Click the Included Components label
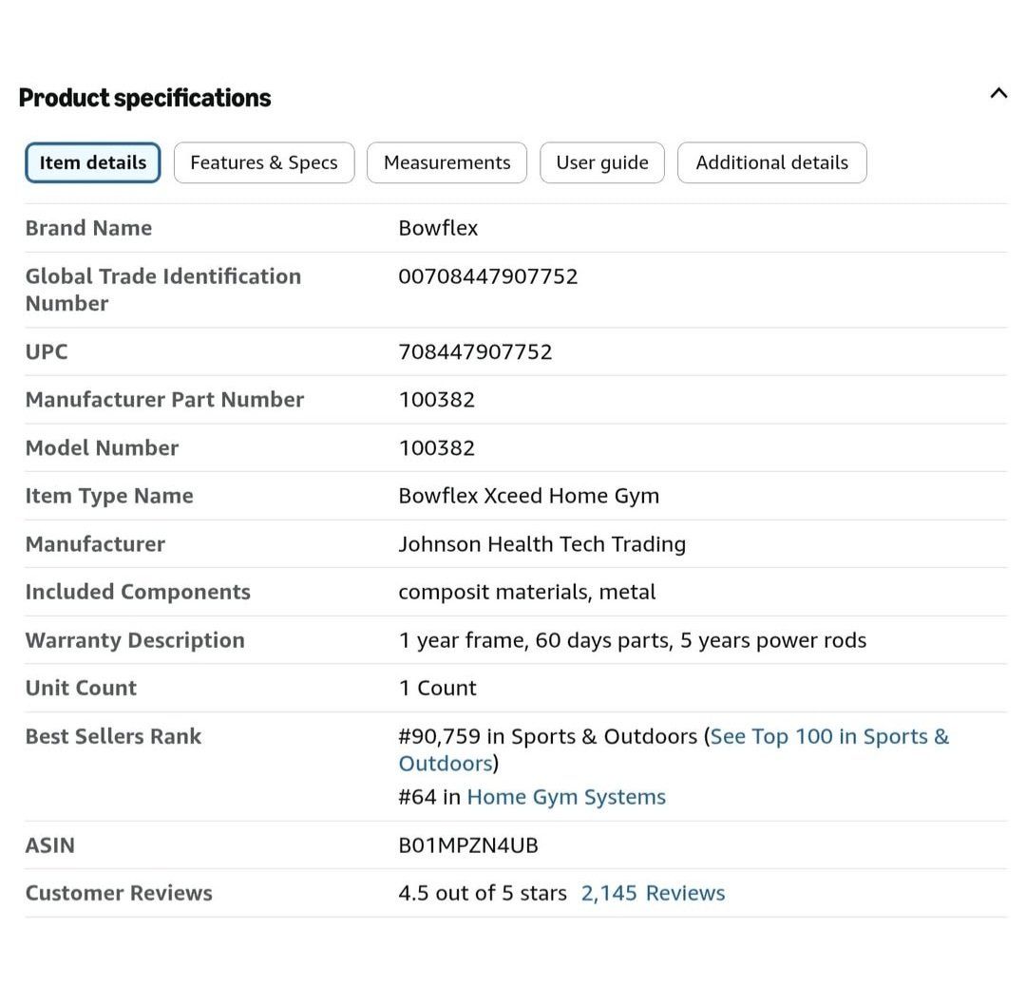The height and width of the screenshot is (985, 1026). pos(138,592)
